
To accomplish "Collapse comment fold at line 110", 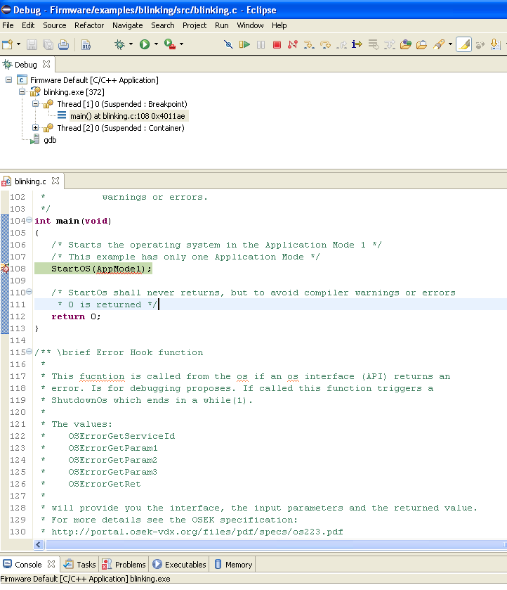I will pos(29,292).
